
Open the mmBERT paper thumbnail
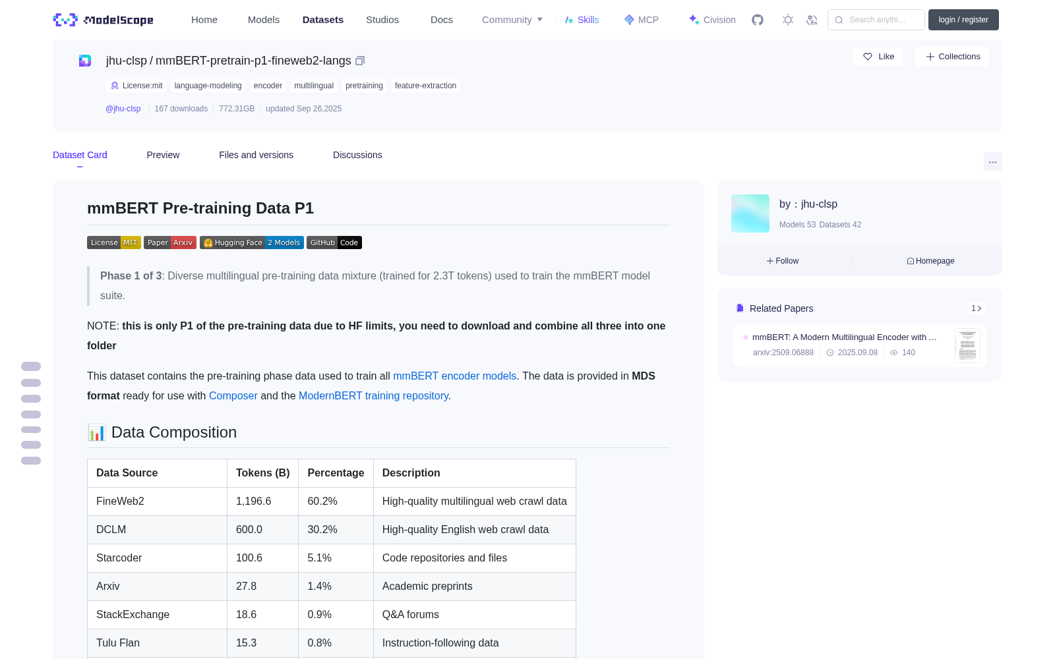click(967, 345)
